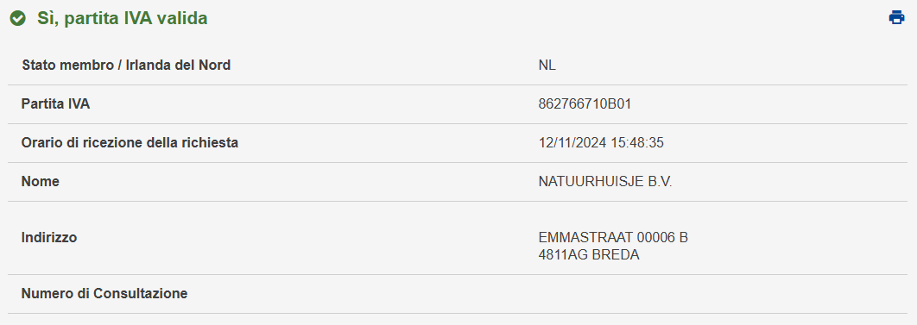This screenshot has width=917, height=325.
Task: Click 'Orario di ricezione della richiesta' label
Action: click(x=130, y=143)
